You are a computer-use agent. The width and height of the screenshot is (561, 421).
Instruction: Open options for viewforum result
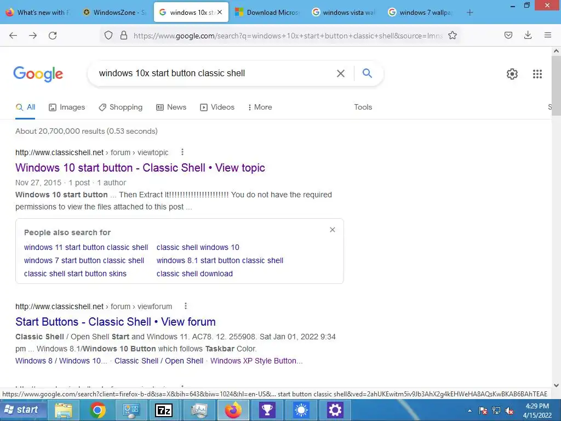click(x=185, y=306)
